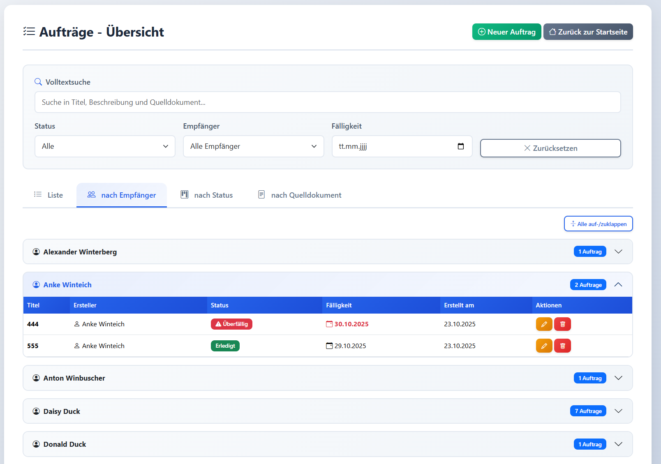Click Zurück zur Startseite button
This screenshot has width=661, height=464.
[x=588, y=32]
